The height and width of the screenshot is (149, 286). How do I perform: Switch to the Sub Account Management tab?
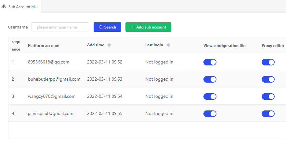(x=23, y=6)
